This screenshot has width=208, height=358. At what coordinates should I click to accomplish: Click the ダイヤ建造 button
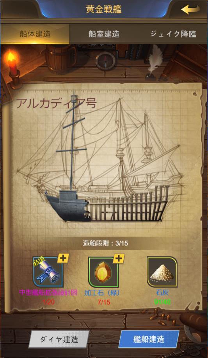pos(59,339)
